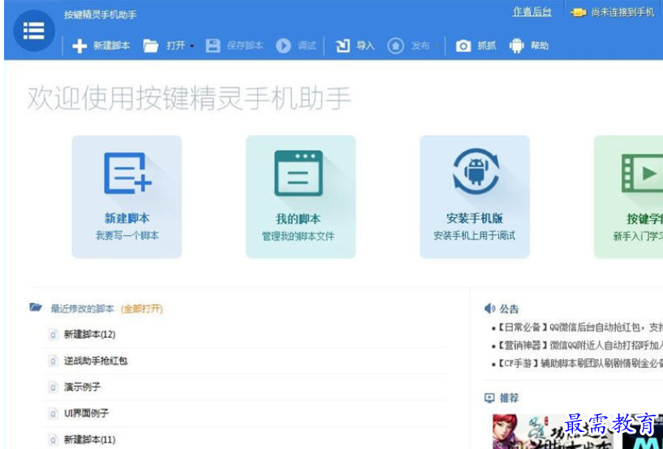Click the window icon in 我的脚本 card

[299, 173]
